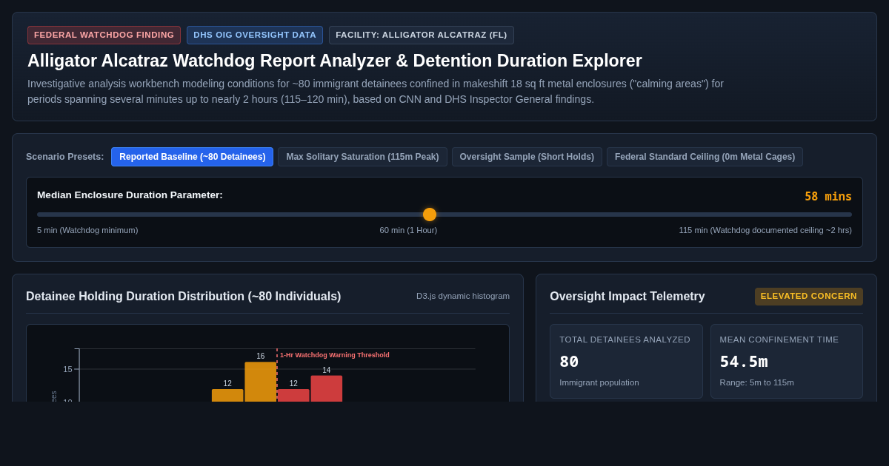Click the 115 min Watchdog documented ceiling label
This screenshot has width=889, height=466.
[x=765, y=230]
